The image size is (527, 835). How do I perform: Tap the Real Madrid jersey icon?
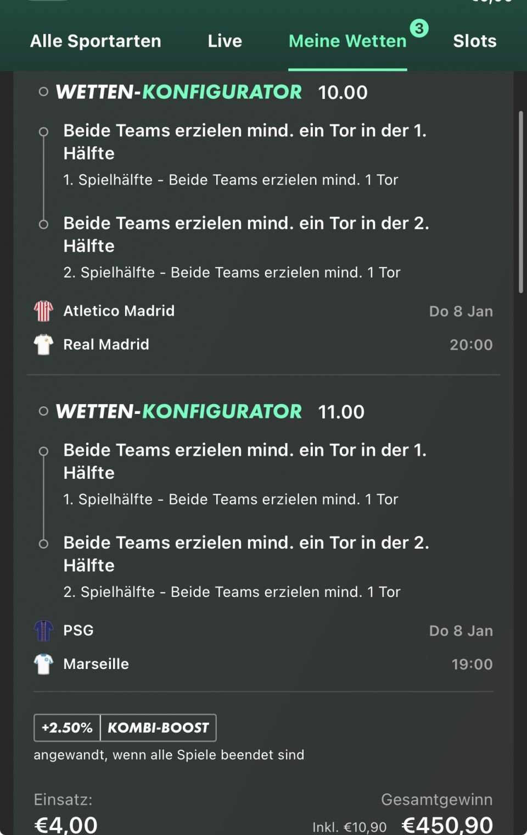point(43,345)
